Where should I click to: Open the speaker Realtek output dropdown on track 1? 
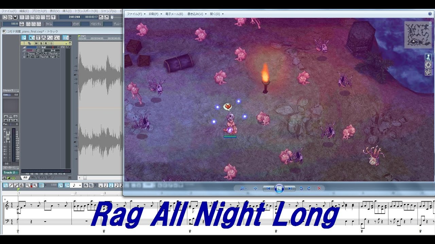pyautogui.click(x=43, y=57)
